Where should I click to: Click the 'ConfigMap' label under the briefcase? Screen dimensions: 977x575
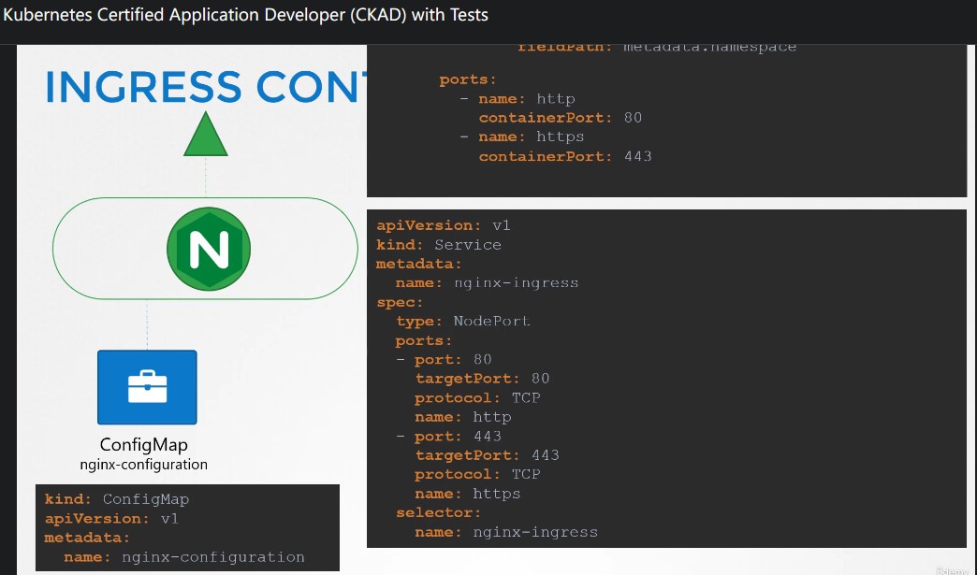pyautogui.click(x=144, y=444)
